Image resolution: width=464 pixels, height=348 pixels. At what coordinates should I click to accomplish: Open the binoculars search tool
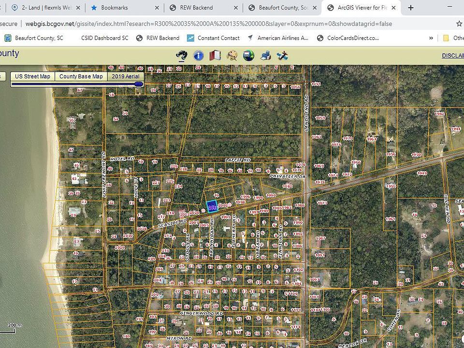[181, 56]
